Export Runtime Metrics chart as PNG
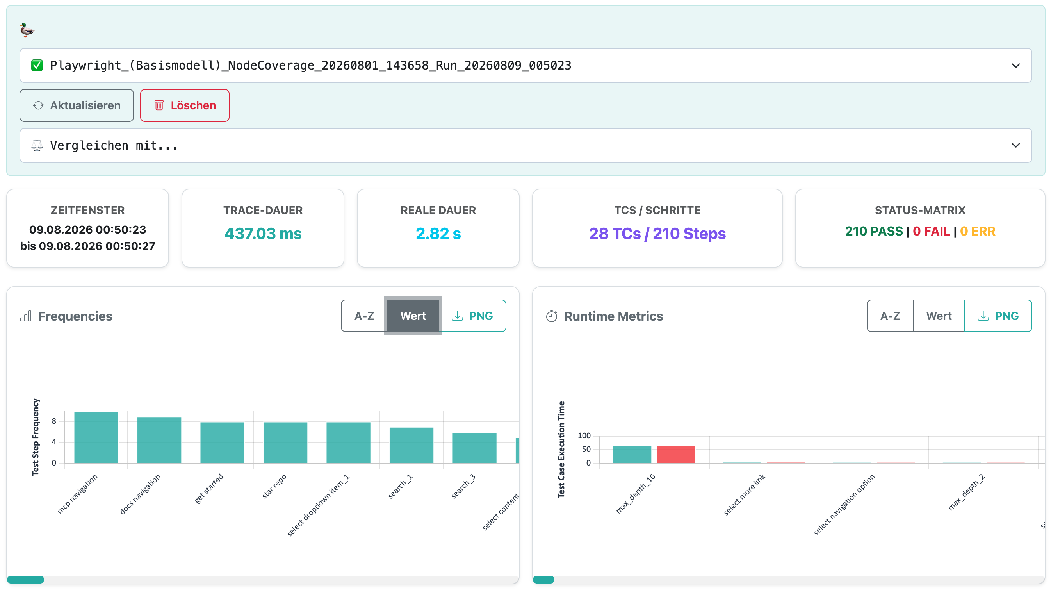The image size is (1051, 596). tap(998, 316)
